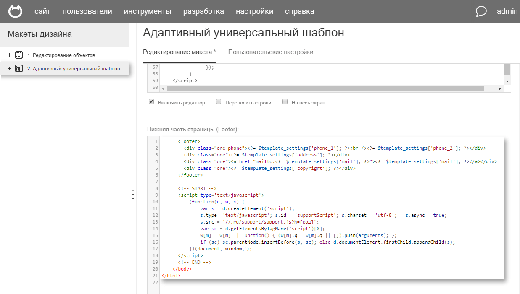Click empty line 22 in footer editor

332,282
